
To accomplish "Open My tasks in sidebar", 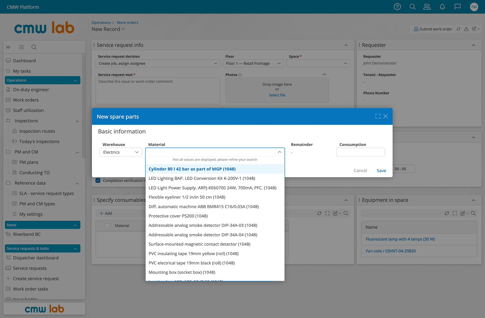I will pyautogui.click(x=22, y=71).
